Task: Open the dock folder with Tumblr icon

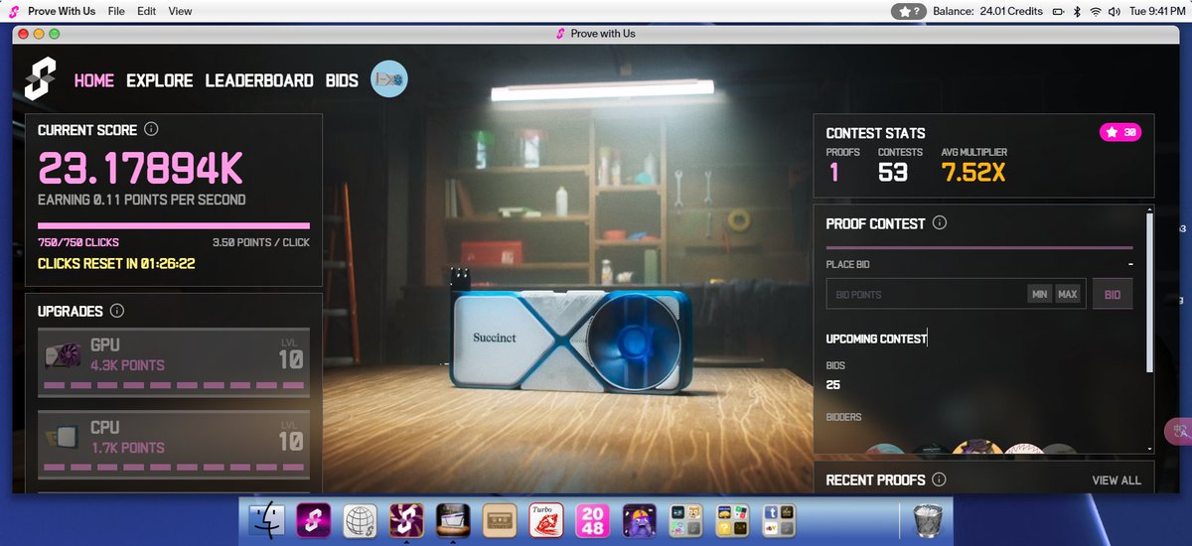Action: coord(778,520)
